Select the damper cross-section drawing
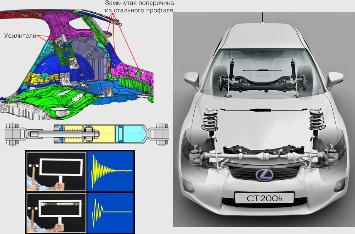The image size is (355, 234). tap(86, 134)
